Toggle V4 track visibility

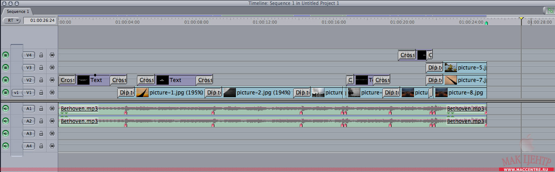click(6, 55)
